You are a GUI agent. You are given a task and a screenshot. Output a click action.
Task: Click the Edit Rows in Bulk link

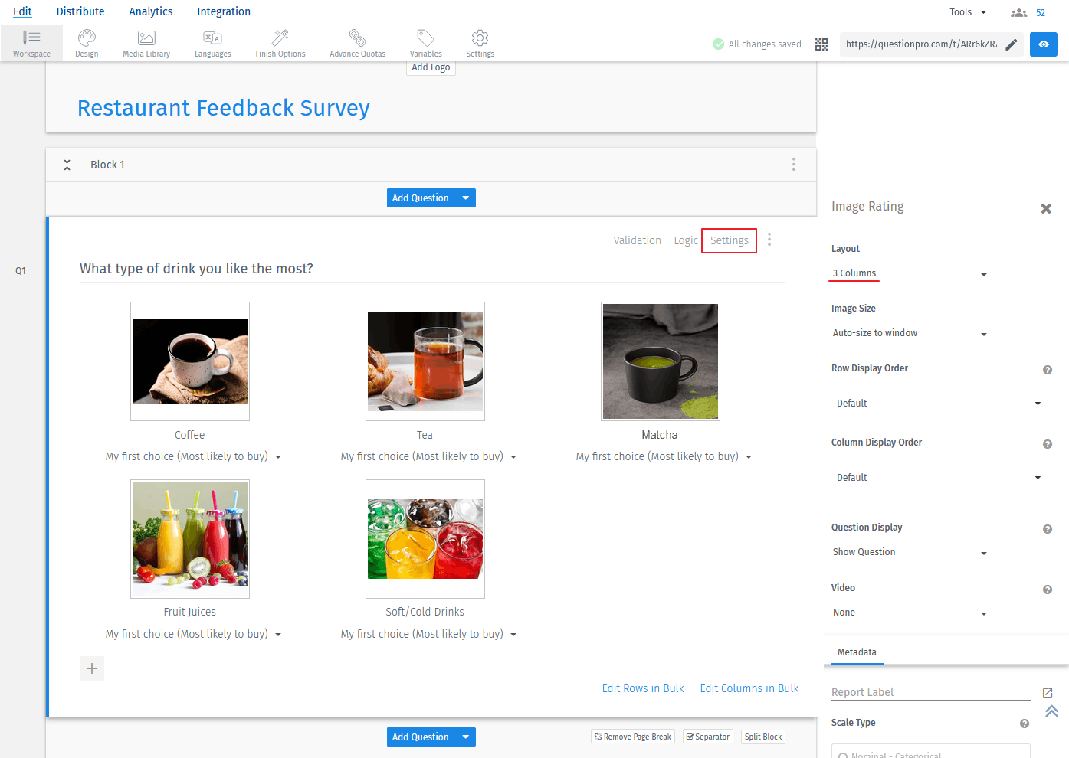(643, 688)
